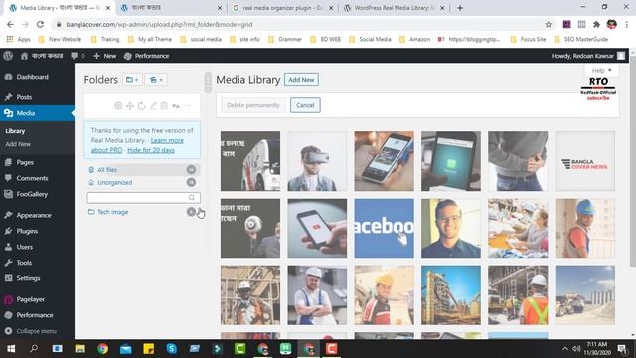
Task: Select the Unorganized folder
Action: coord(142,182)
